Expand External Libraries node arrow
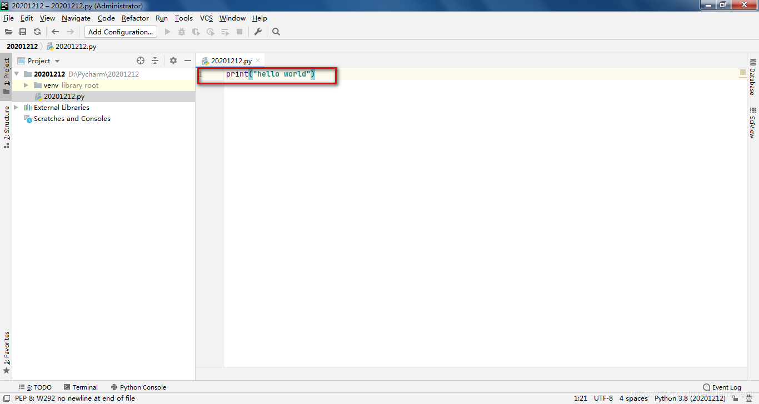Viewport: 759px width, 404px height. [x=17, y=107]
